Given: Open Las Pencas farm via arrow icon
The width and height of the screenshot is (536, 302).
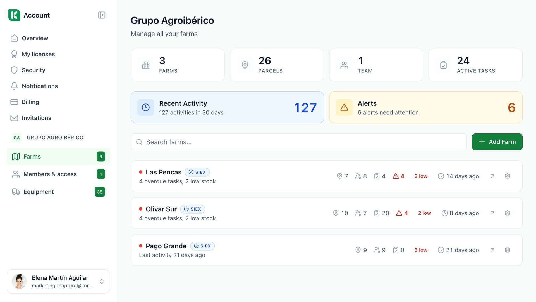Looking at the screenshot, I should pos(492,176).
